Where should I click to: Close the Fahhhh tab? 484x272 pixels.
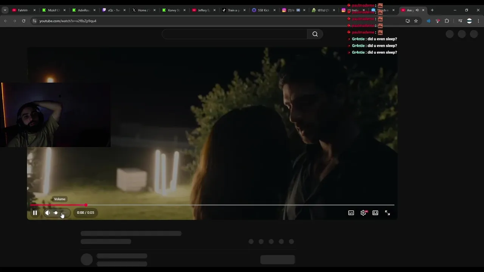coord(34,10)
